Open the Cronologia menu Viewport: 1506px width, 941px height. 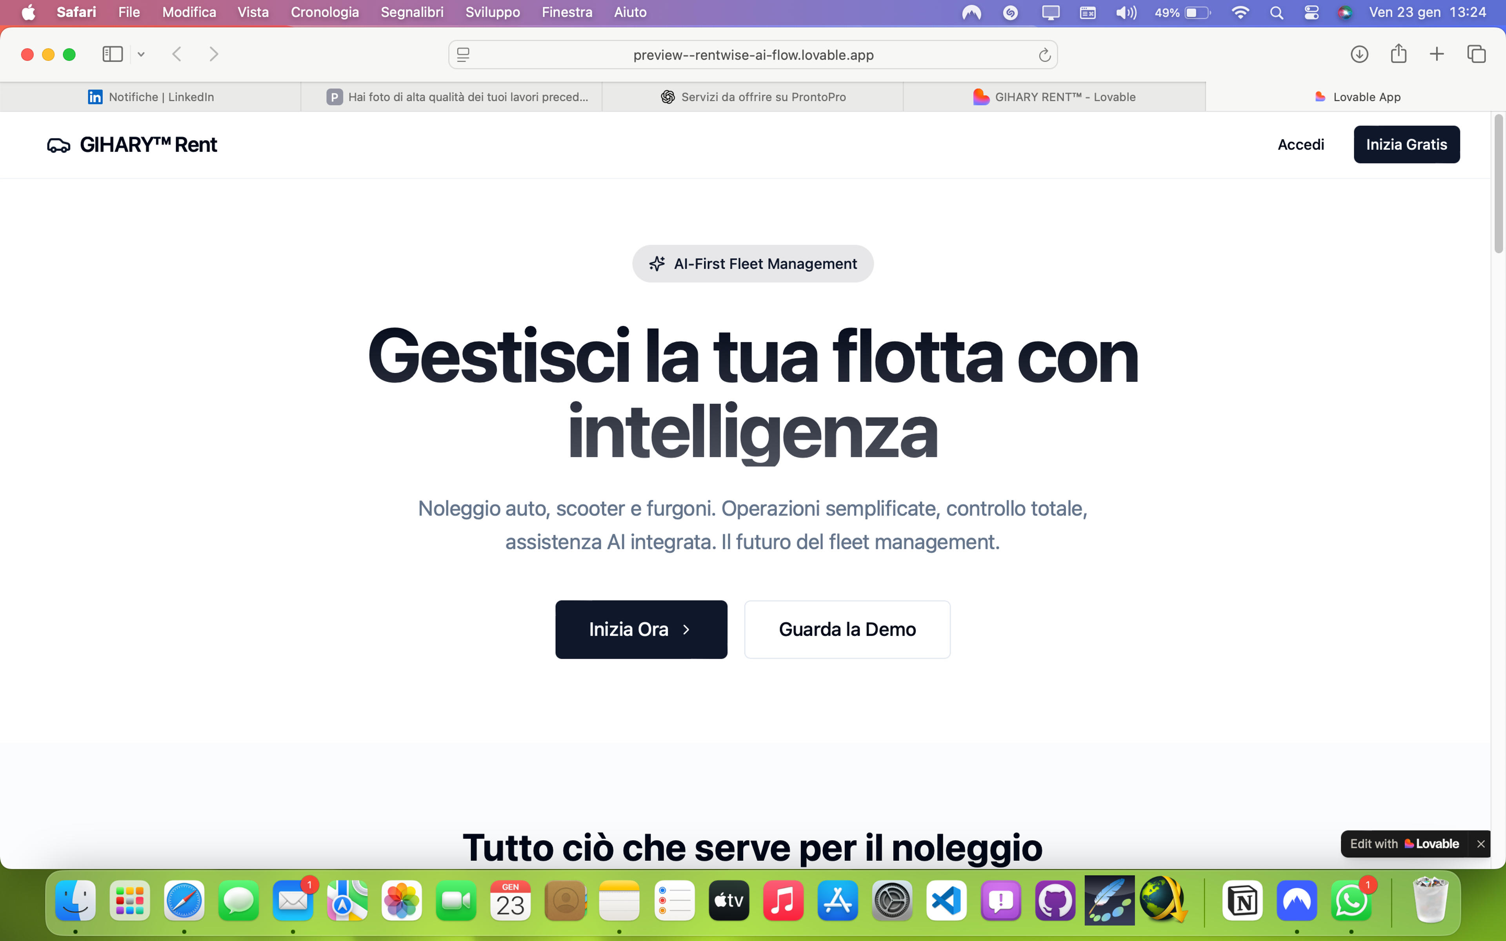tap(325, 13)
